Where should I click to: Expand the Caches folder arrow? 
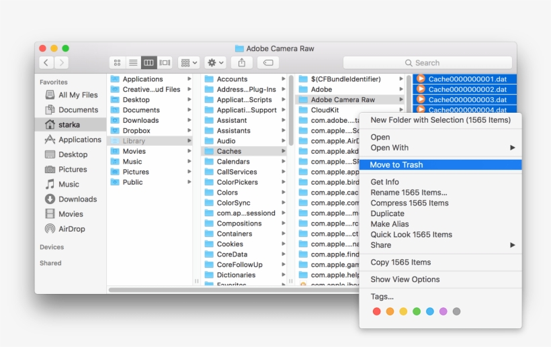(284, 151)
